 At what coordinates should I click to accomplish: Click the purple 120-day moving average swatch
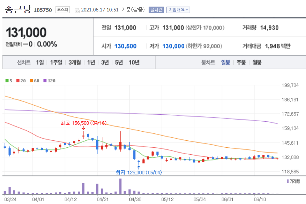45,81
